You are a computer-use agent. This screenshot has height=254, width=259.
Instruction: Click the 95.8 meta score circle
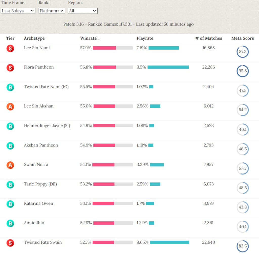[243, 71]
